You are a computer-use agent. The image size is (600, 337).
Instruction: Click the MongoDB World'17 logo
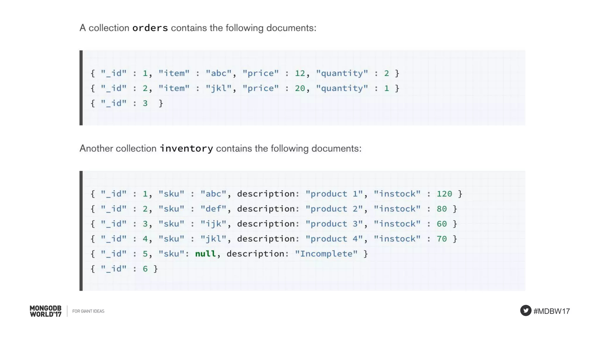tap(46, 311)
